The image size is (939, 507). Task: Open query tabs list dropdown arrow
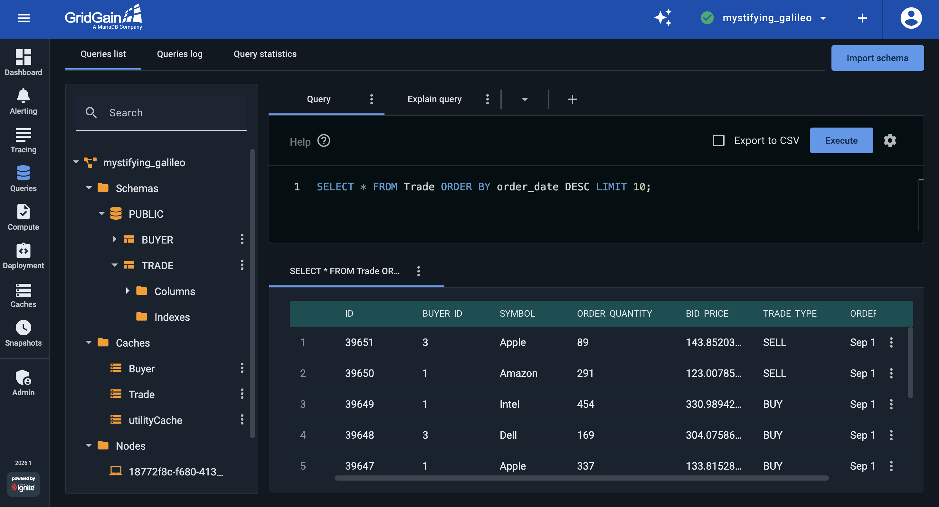pos(525,99)
